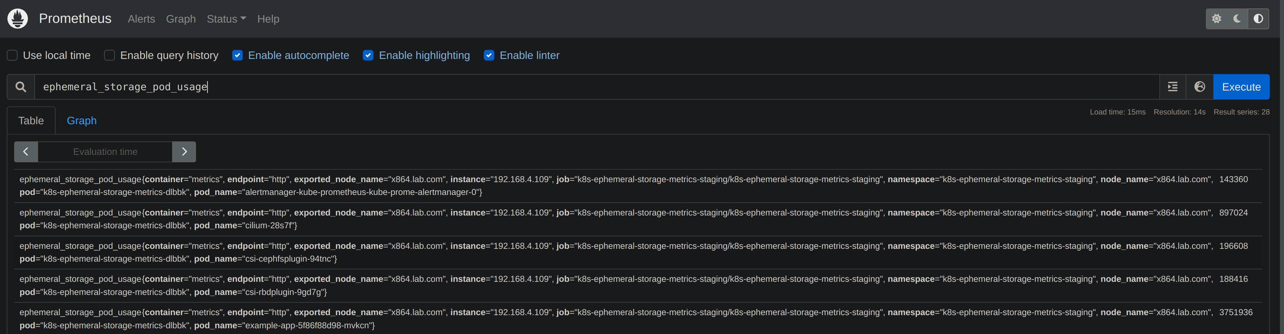Uncheck the Enable highlighting checkbox

point(368,55)
